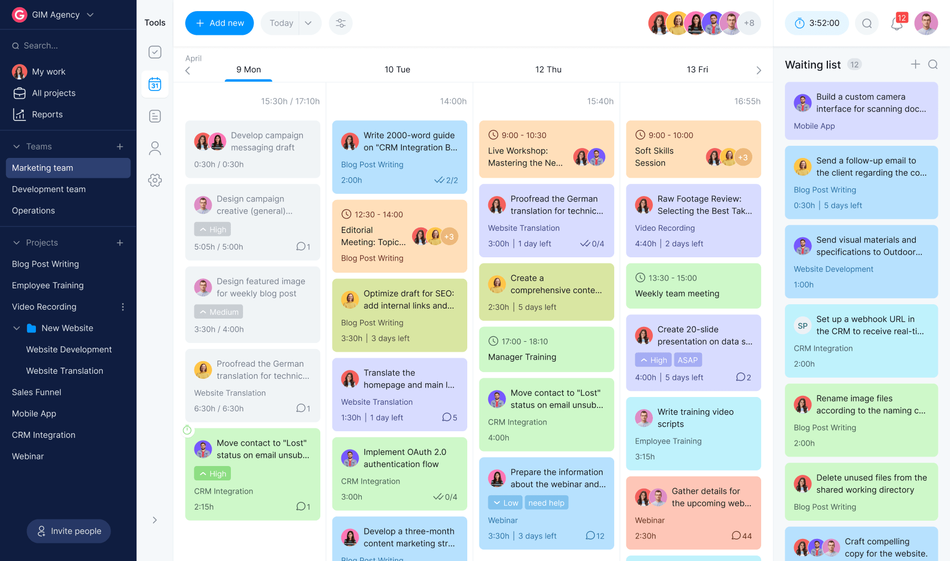Open the user profile avatar
The image size is (950, 561).
point(926,23)
